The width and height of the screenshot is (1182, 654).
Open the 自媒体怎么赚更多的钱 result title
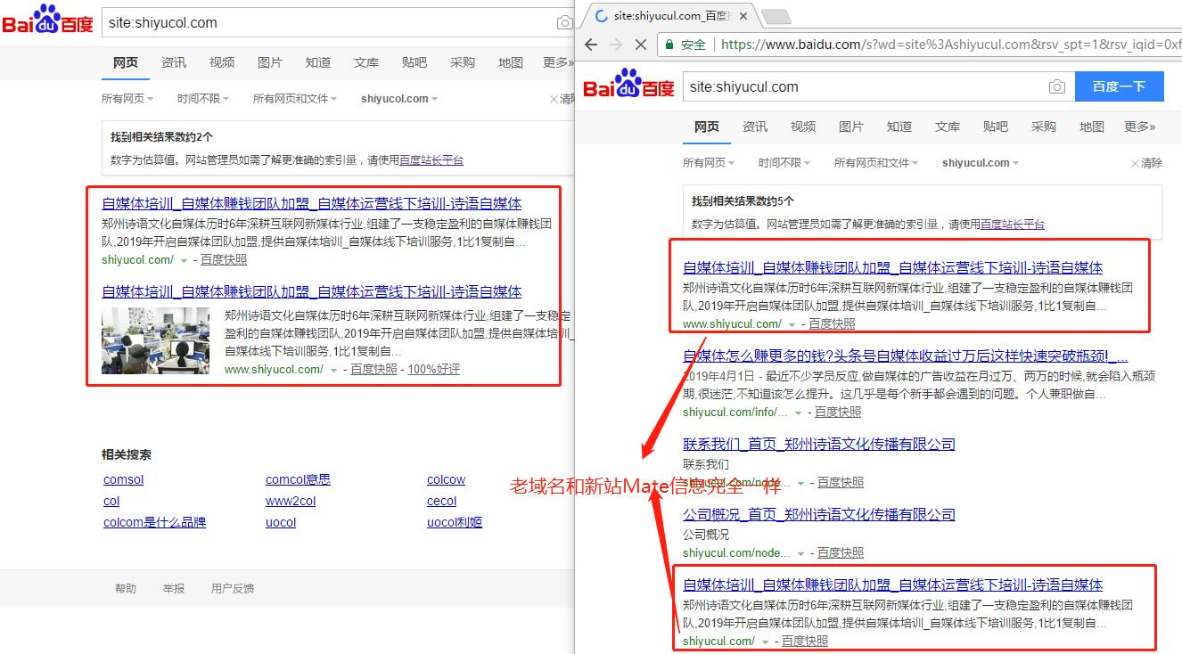906,356
